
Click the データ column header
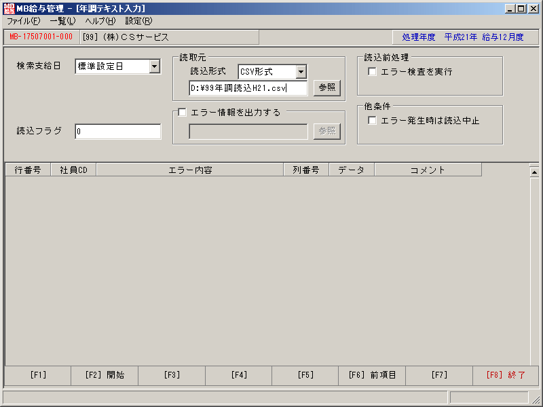[352, 170]
